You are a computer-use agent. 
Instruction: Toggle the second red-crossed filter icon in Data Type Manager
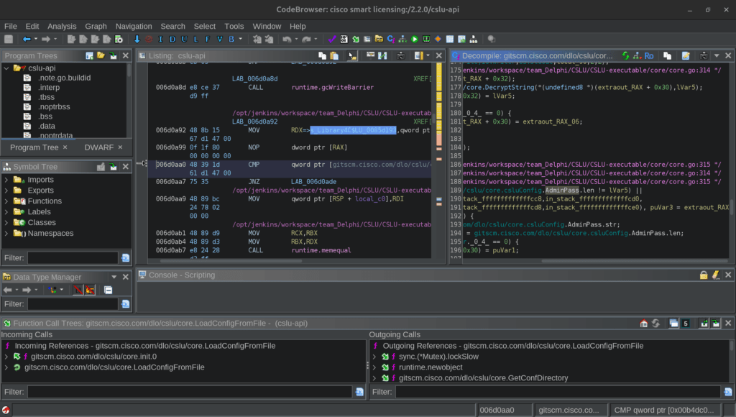coord(90,290)
